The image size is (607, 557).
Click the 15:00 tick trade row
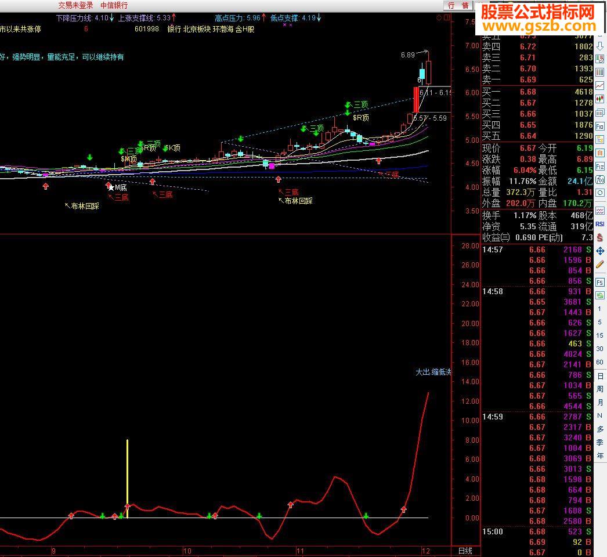537,532
